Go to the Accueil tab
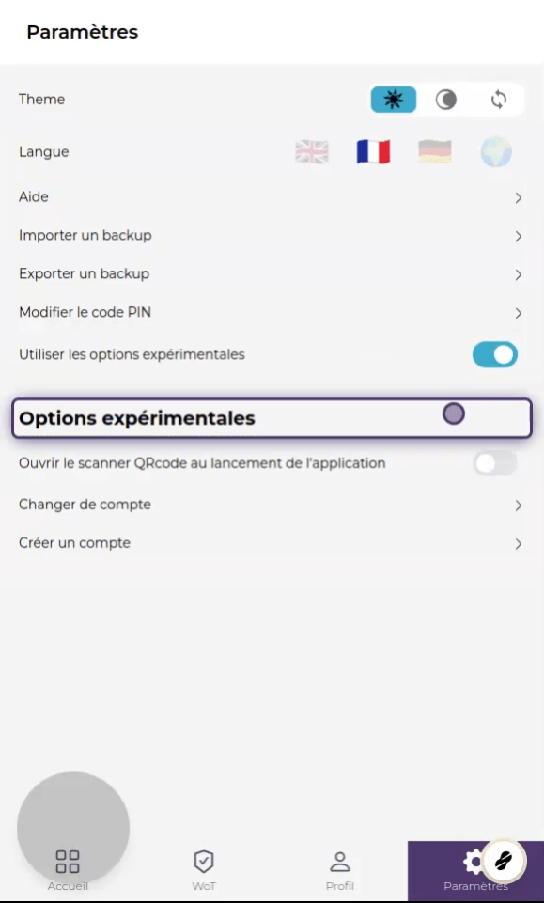Screen dimensions: 544x903 68,869
